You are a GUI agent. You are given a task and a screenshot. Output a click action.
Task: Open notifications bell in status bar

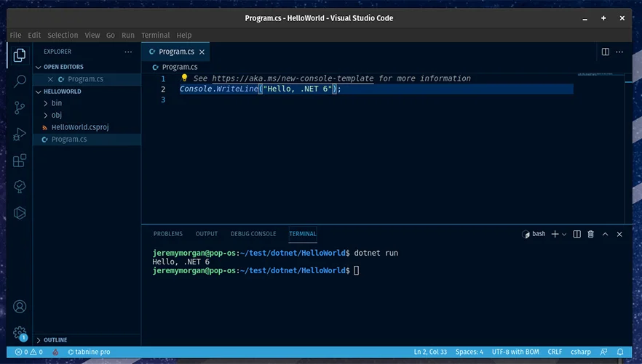[x=619, y=352]
